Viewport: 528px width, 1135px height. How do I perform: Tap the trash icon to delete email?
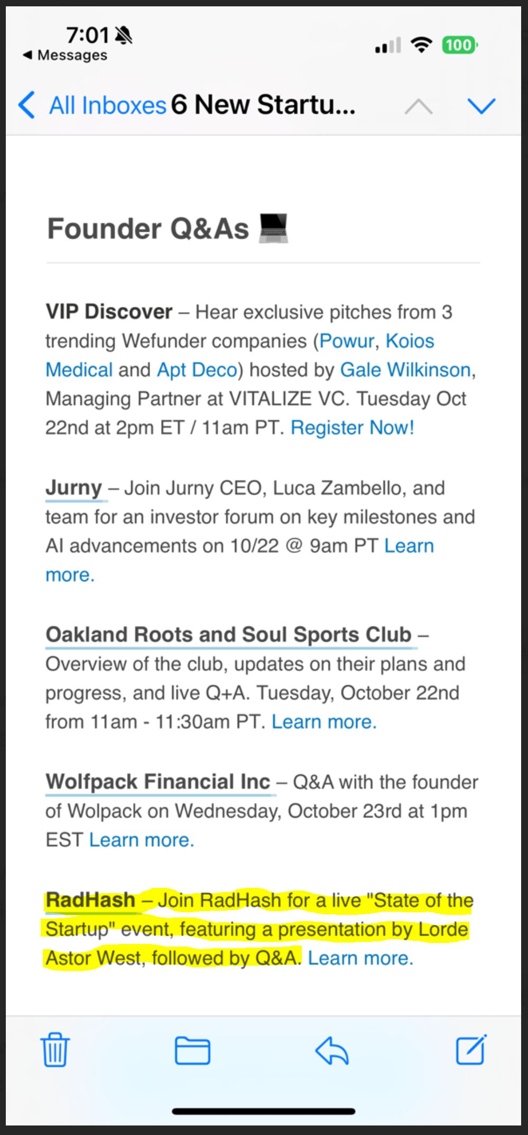pyautogui.click(x=55, y=1049)
